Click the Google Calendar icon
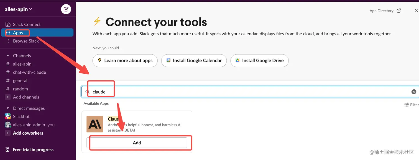The height and width of the screenshot is (160, 419). (168, 60)
